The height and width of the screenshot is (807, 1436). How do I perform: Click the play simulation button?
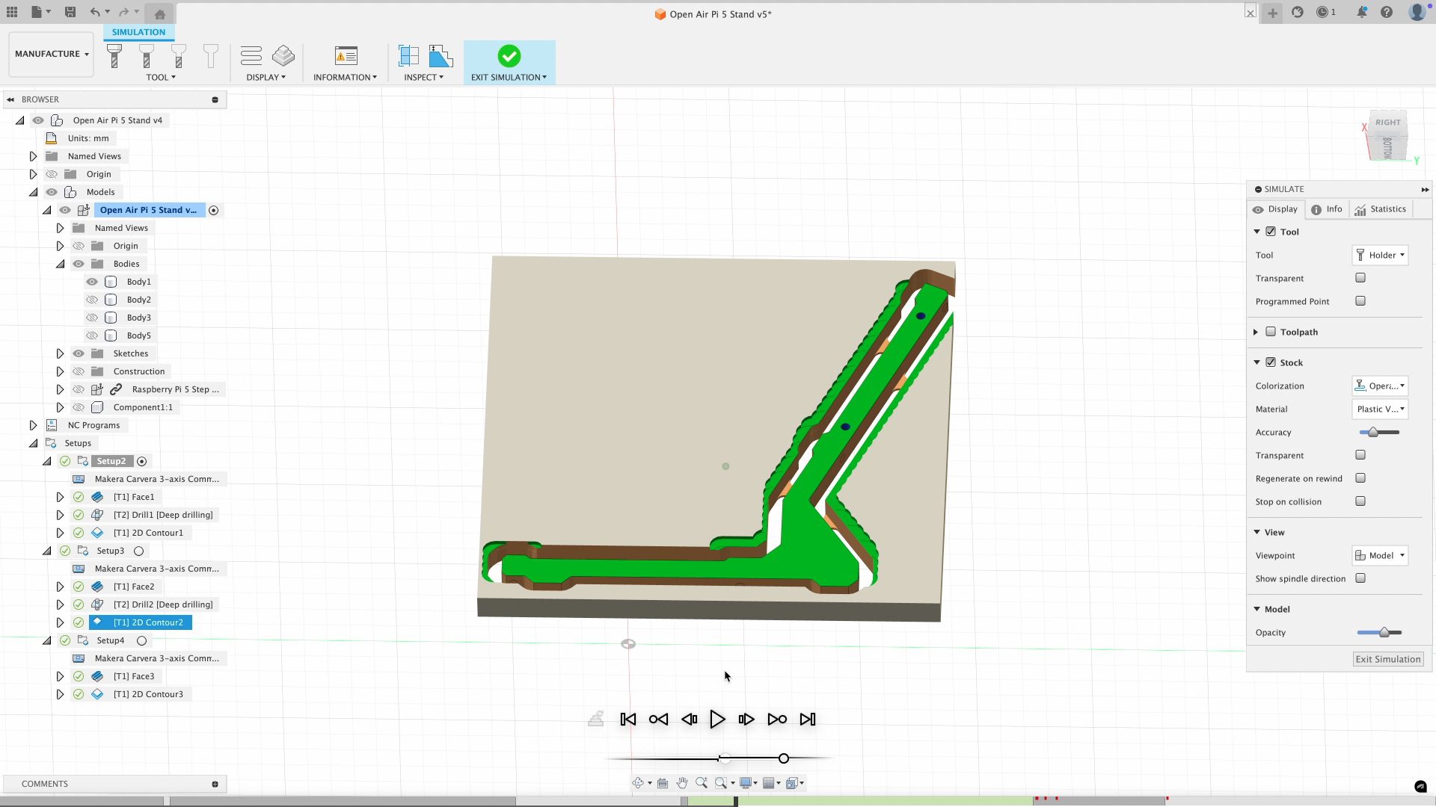(717, 719)
